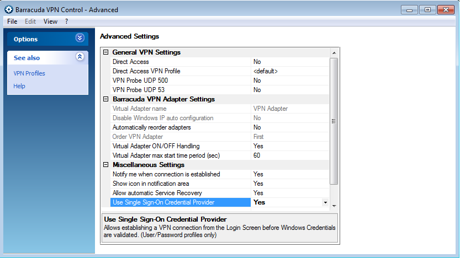Close the Barracuda VPN Control window
Image resolution: width=460 pixels, height=258 pixels.
(446, 10)
